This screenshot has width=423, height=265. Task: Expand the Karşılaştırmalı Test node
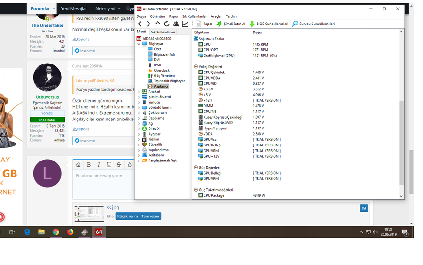[139, 161]
